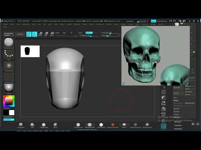201x150 pixels.
Task: Enable Zadd sculpt mode
Action: (x=80, y=33)
